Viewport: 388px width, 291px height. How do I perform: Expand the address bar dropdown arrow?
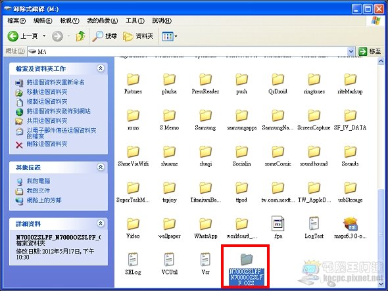[x=351, y=51]
